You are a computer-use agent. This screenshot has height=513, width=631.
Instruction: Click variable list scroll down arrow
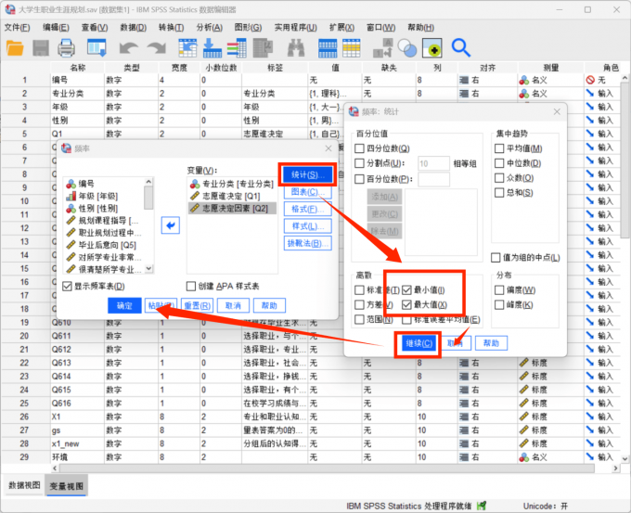point(148,268)
